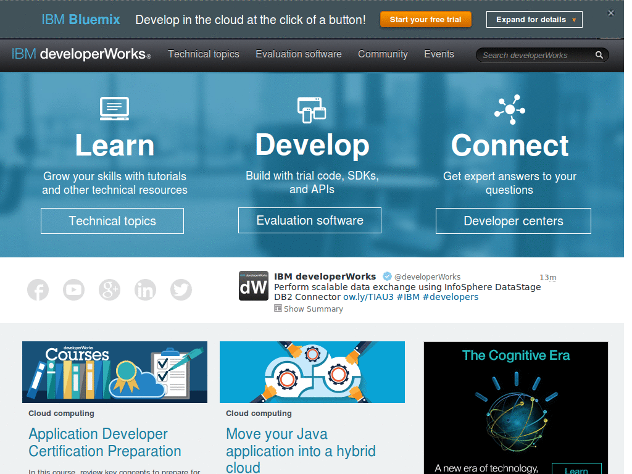632x474 pixels.
Task: Expand Bluemix banner for details
Action: 534,19
